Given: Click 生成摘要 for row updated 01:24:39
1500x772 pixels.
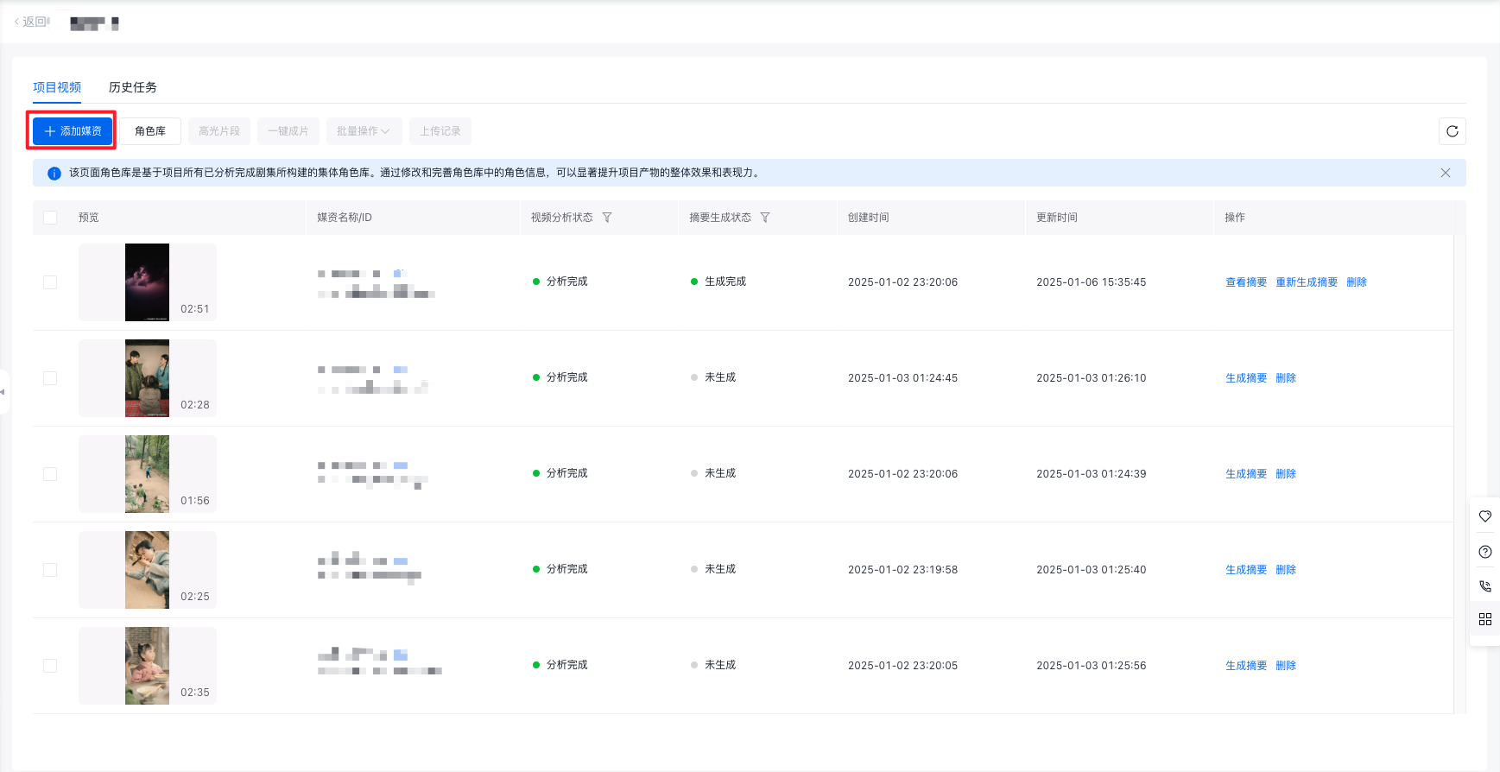Looking at the screenshot, I should coord(1246,474).
